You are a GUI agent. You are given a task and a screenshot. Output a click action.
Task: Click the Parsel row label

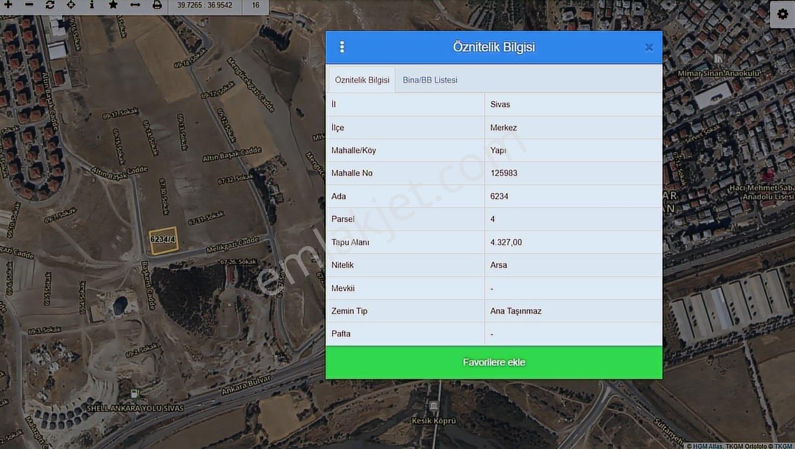click(343, 219)
